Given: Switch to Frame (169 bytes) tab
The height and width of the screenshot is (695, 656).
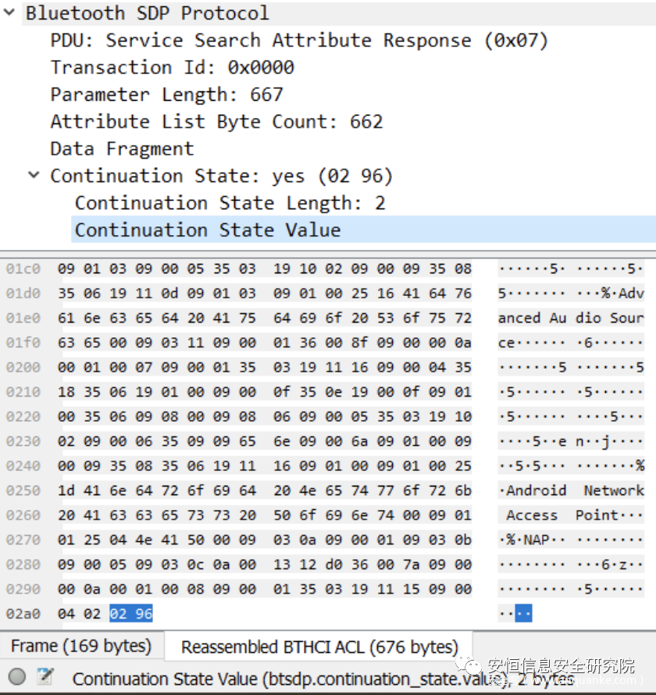Looking at the screenshot, I should (x=80, y=647).
